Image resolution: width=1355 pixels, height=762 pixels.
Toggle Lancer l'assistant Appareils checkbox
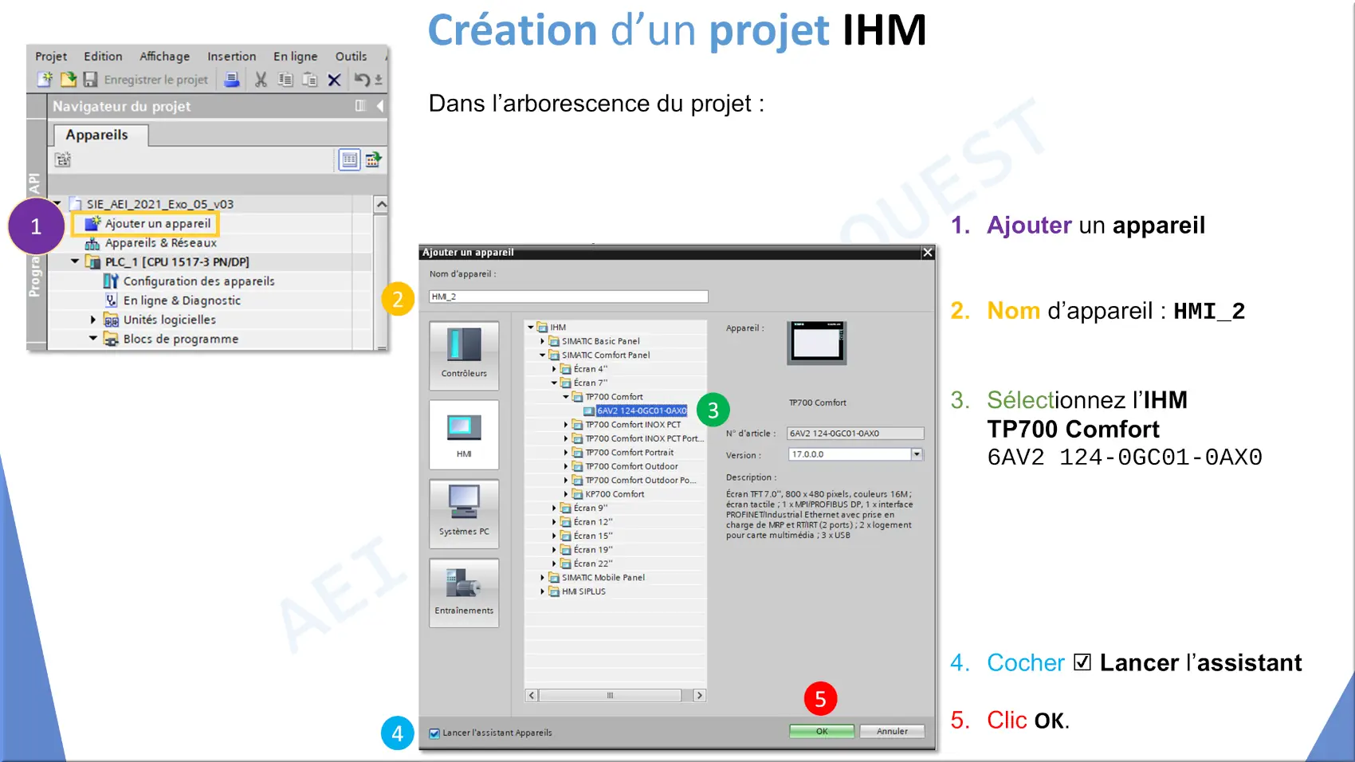point(434,733)
